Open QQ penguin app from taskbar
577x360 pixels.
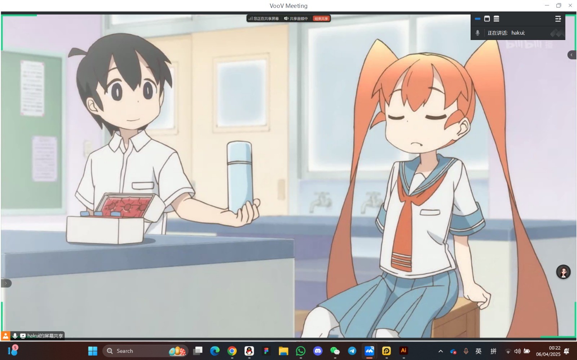pyautogui.click(x=249, y=351)
